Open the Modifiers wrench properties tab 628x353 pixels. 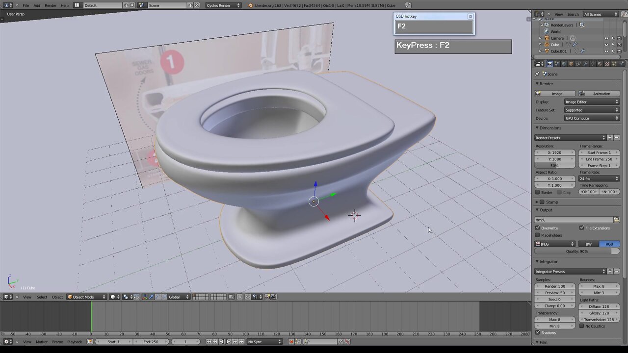click(585, 64)
